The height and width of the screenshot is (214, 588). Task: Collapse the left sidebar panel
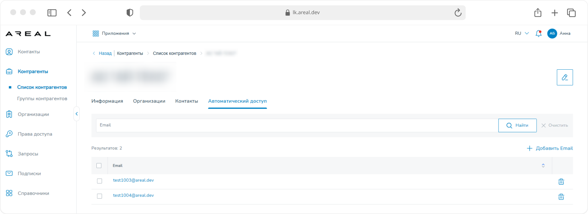click(x=77, y=114)
